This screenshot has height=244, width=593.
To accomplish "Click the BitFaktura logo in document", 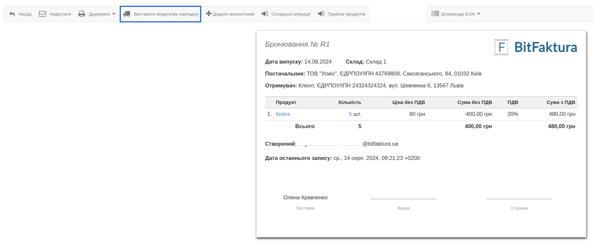I will click(x=536, y=47).
